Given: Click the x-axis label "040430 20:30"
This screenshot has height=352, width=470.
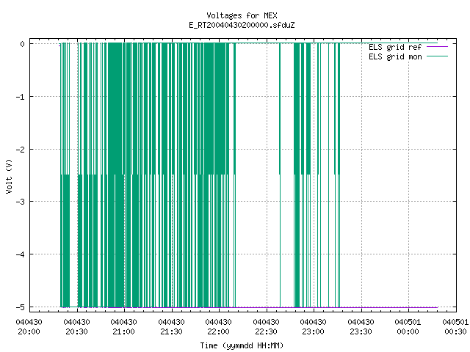Looking at the screenshot, I should point(76,327).
